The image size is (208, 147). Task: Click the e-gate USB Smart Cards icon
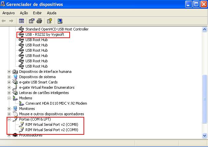(x=15, y=82)
